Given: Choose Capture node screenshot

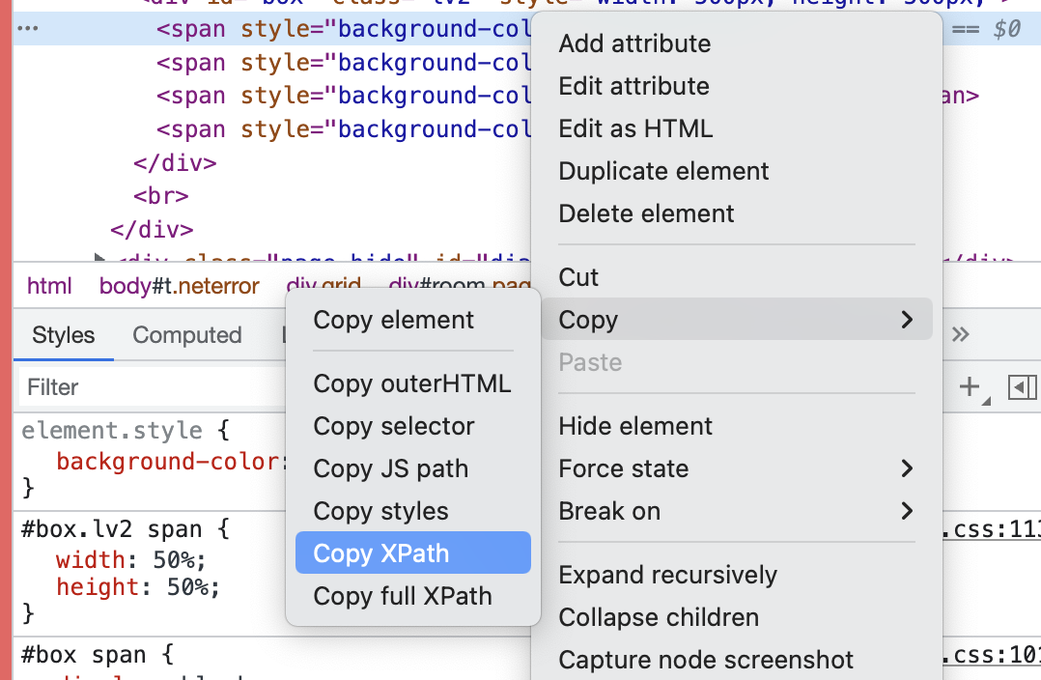Looking at the screenshot, I should pos(706,660).
